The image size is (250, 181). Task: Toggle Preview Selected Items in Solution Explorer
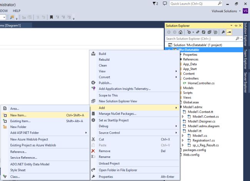229,32
